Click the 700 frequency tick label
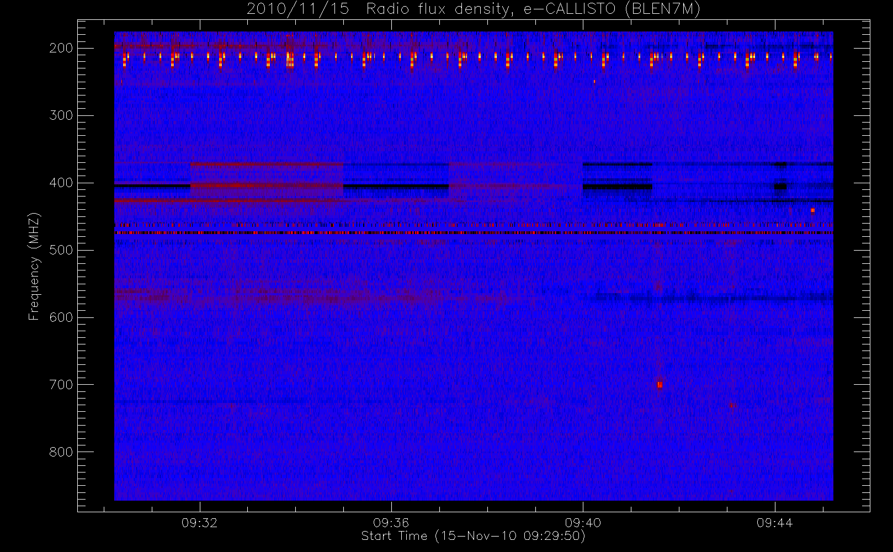 (x=61, y=385)
